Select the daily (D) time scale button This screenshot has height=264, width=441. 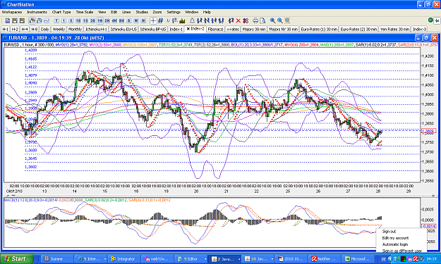click(129, 20)
